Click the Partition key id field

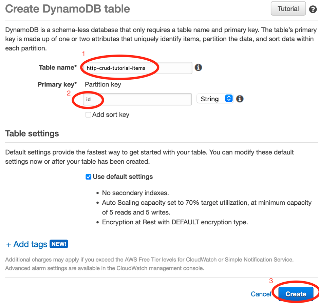(x=137, y=99)
